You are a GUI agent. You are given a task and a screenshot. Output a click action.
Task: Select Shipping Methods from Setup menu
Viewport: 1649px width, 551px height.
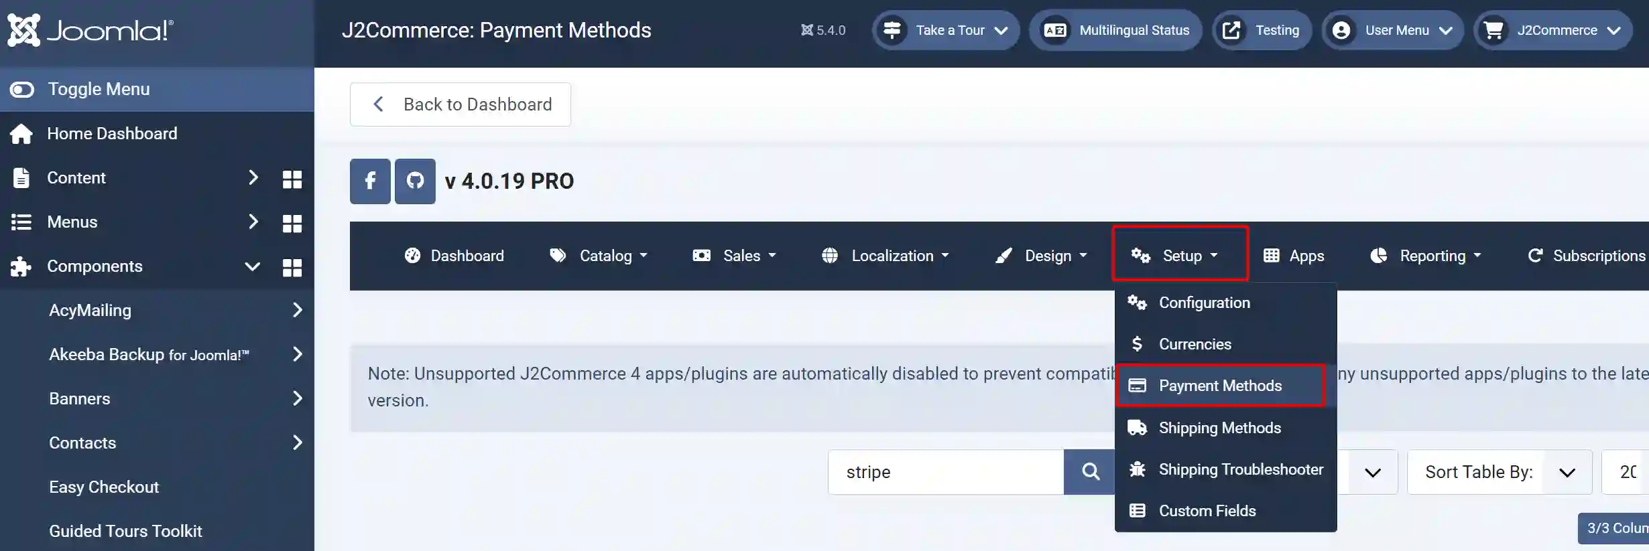pyautogui.click(x=1225, y=428)
